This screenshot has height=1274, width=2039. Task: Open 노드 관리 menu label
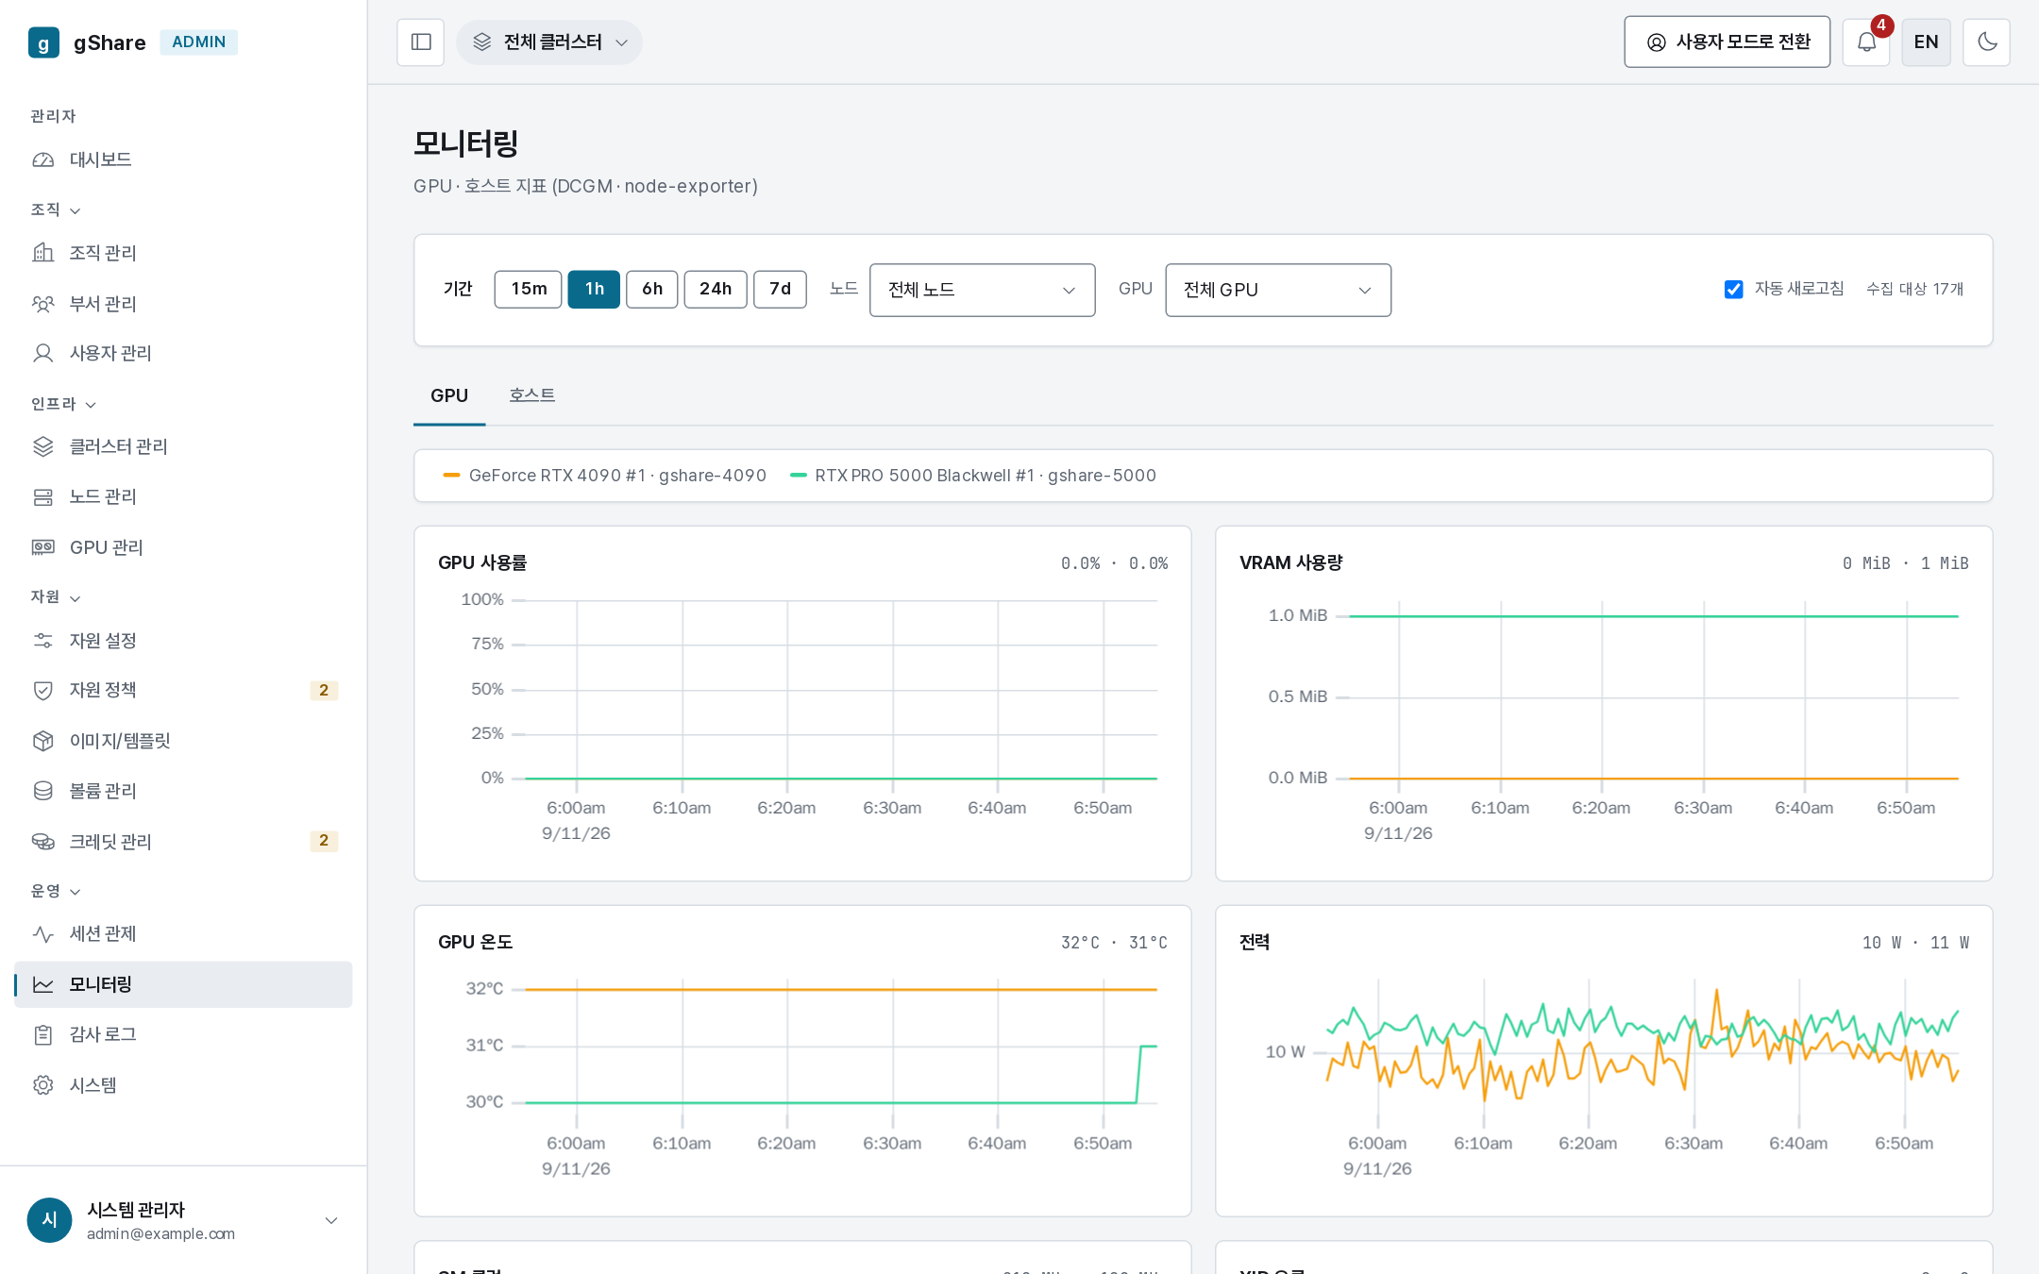point(103,496)
